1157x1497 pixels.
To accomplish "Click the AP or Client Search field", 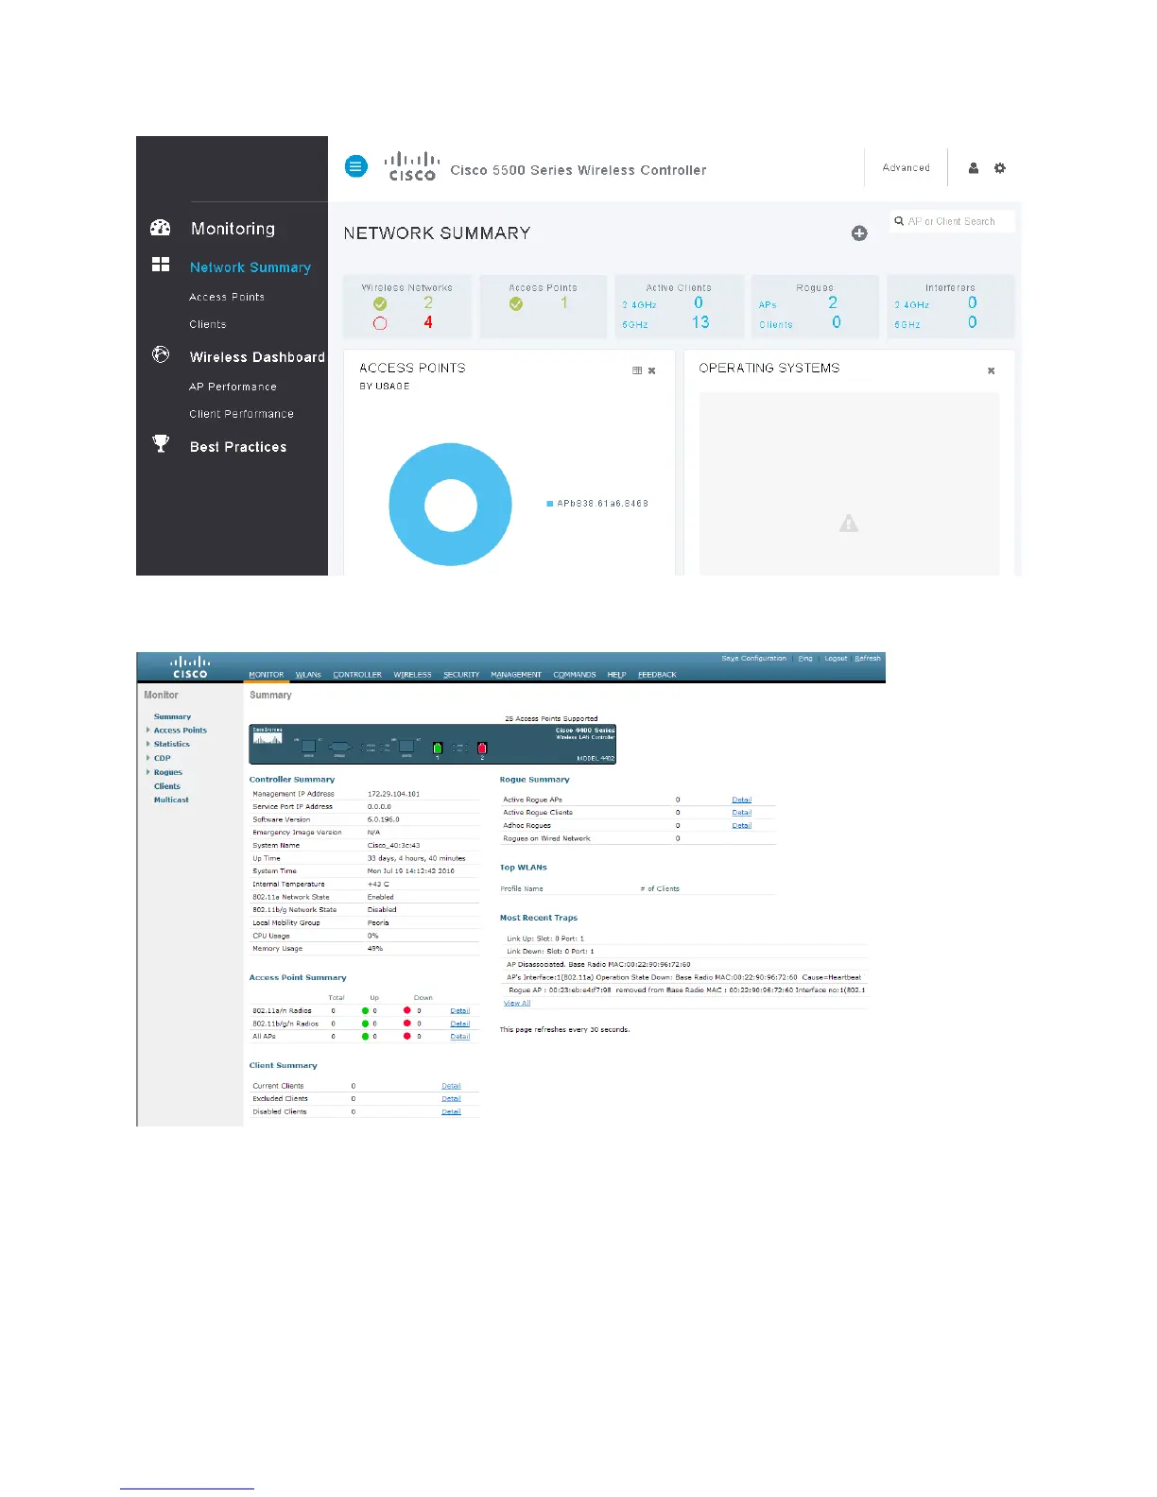I will (952, 221).
